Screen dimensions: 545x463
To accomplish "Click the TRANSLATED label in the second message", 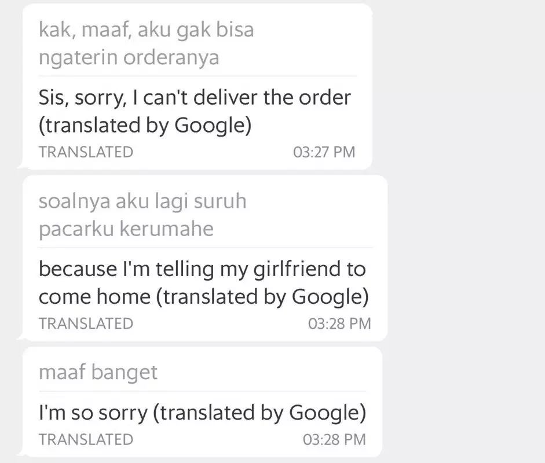I will point(86,324).
